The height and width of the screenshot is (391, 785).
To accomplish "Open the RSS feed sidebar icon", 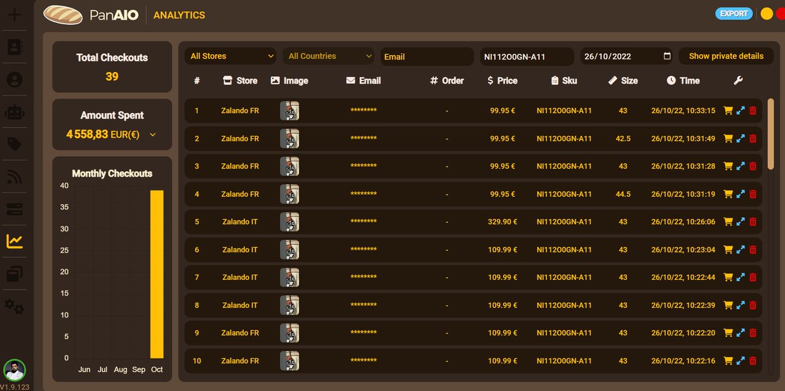I will click(14, 177).
